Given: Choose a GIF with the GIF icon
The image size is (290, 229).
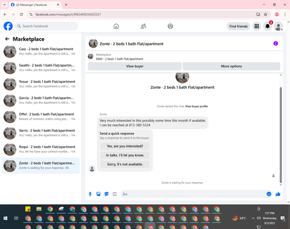Looking at the screenshot, I should (115, 194).
